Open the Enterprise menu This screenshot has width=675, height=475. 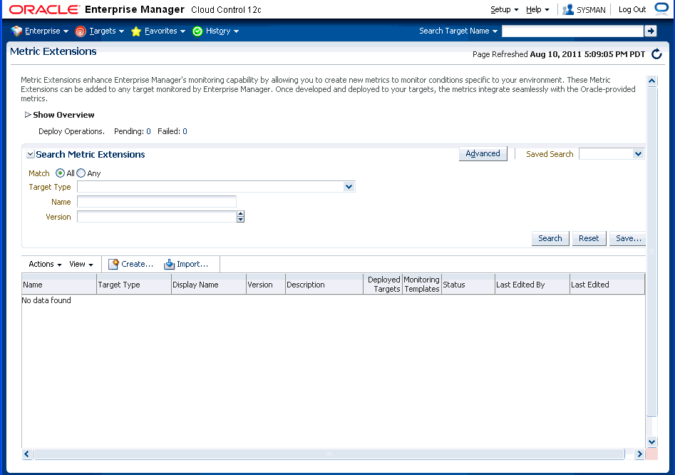pyautogui.click(x=47, y=31)
